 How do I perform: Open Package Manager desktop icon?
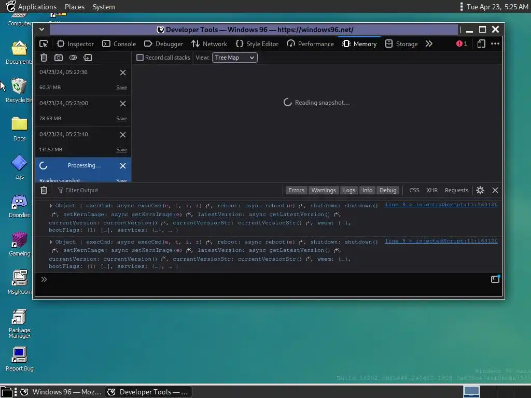[19, 324]
